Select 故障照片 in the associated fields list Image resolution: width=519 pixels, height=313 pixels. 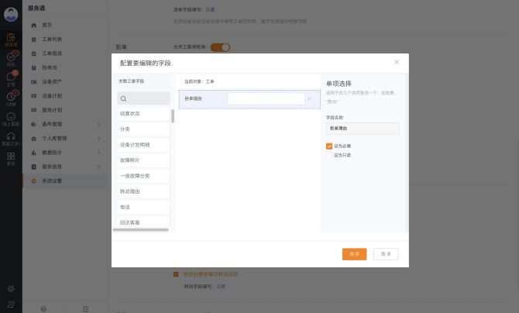[131, 160]
